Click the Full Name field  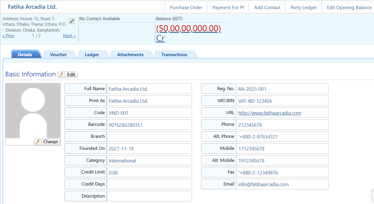click(x=149, y=88)
